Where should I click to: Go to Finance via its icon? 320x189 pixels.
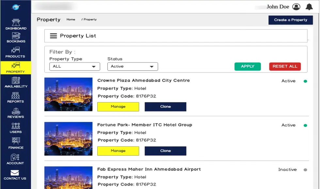(16, 141)
